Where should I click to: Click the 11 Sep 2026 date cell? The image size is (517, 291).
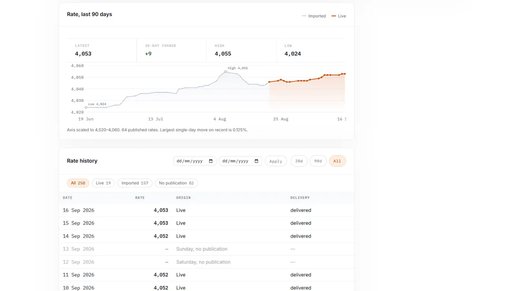pyautogui.click(x=79, y=275)
